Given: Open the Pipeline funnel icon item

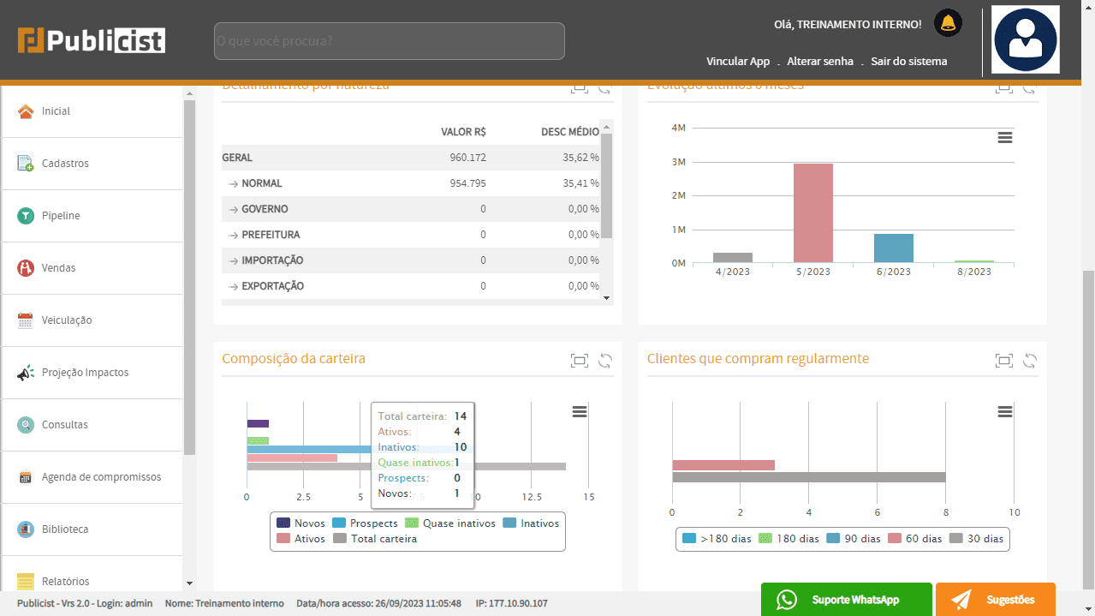Looking at the screenshot, I should (x=26, y=216).
